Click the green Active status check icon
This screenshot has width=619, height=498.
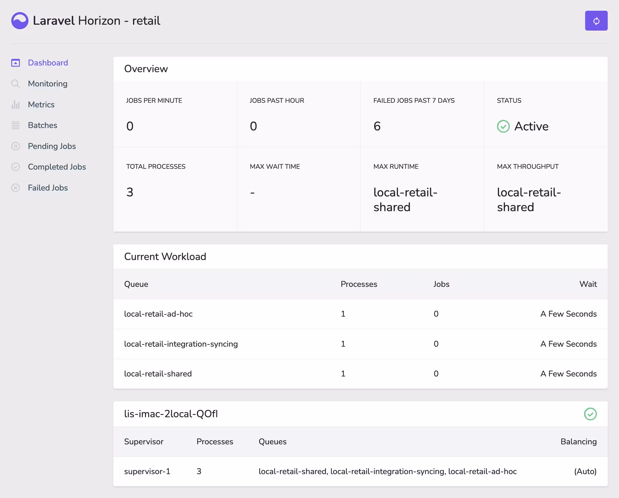coord(503,126)
